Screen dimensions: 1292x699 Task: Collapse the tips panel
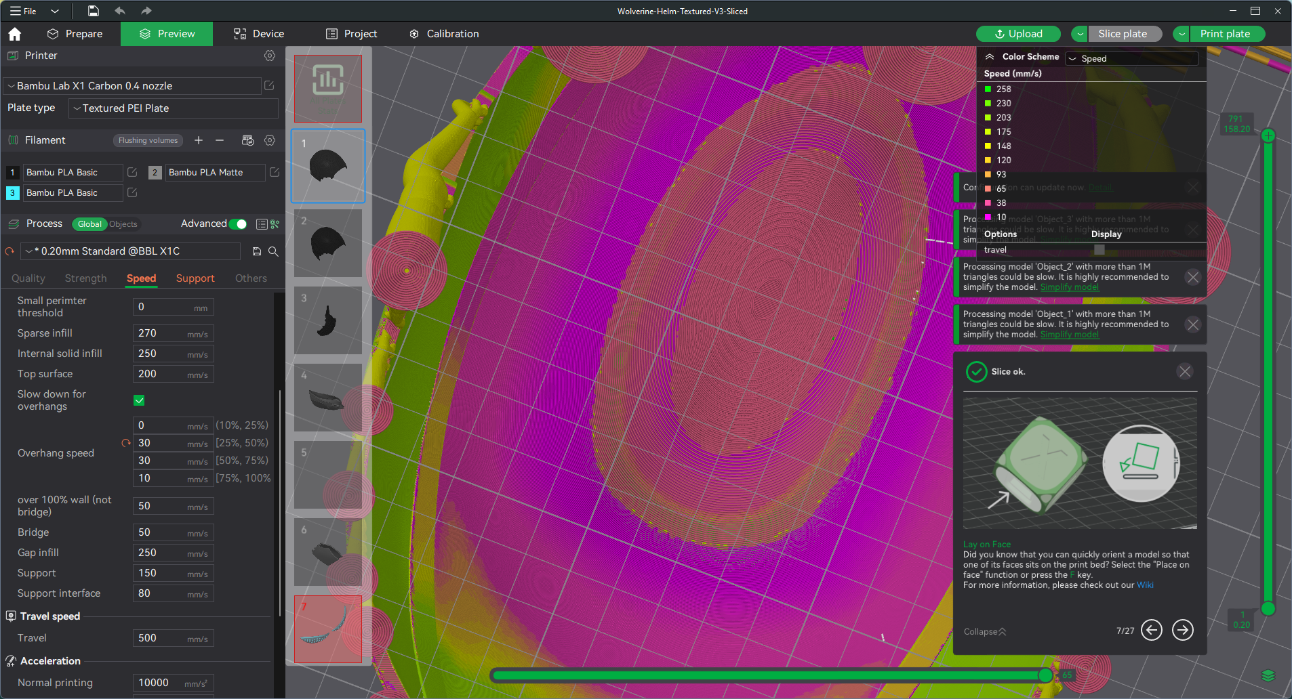point(985,631)
